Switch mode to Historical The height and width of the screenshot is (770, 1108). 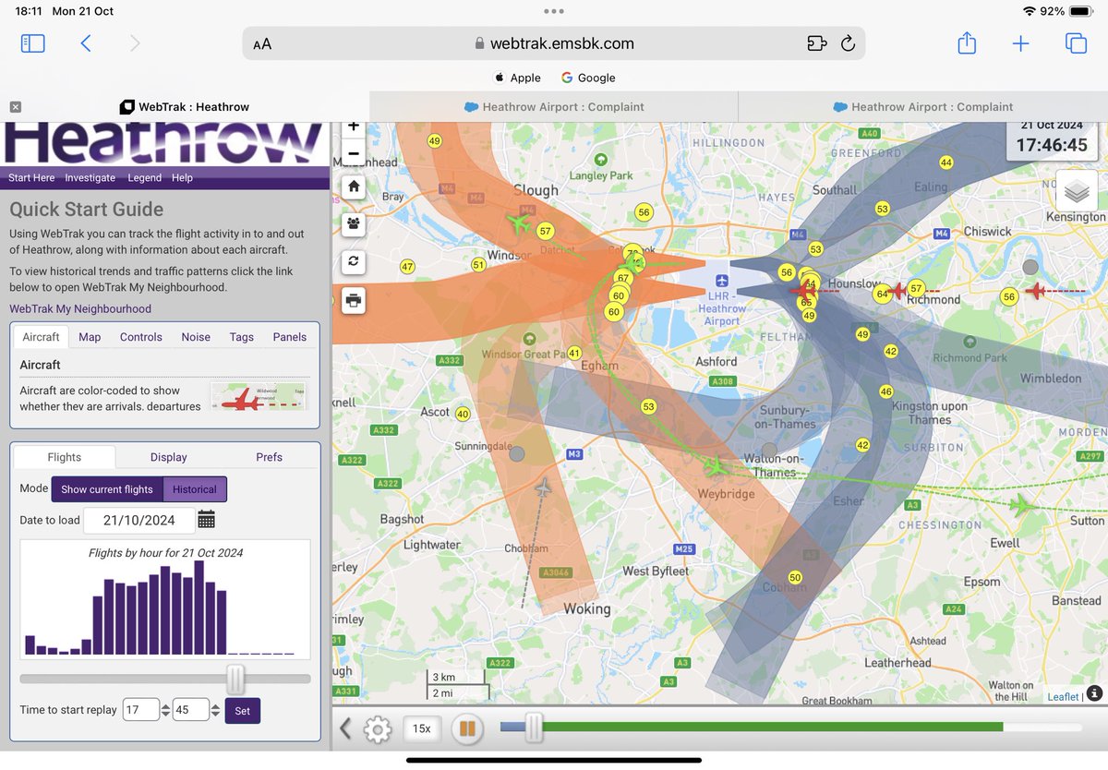[x=195, y=489]
